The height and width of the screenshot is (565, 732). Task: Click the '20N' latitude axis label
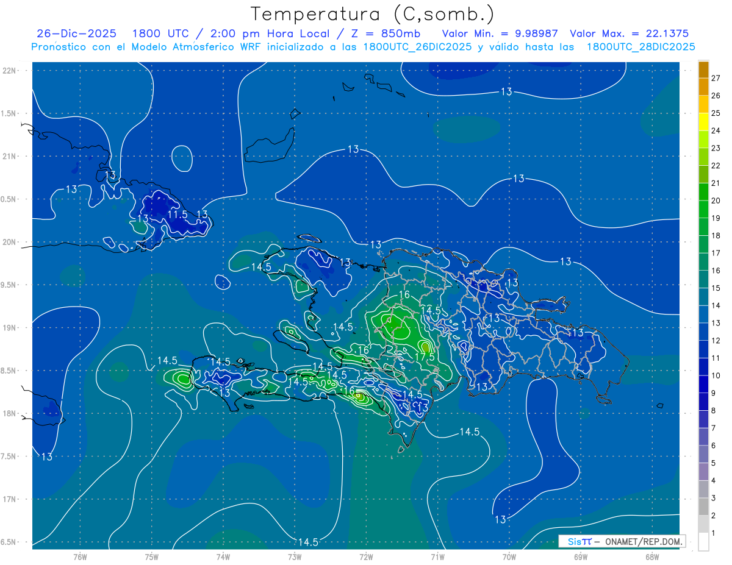tap(10, 242)
